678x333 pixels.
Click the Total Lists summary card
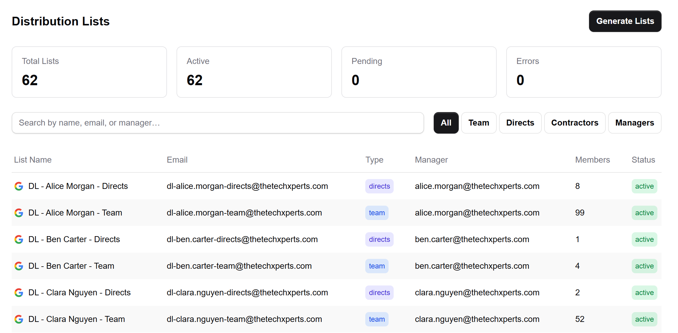point(89,72)
